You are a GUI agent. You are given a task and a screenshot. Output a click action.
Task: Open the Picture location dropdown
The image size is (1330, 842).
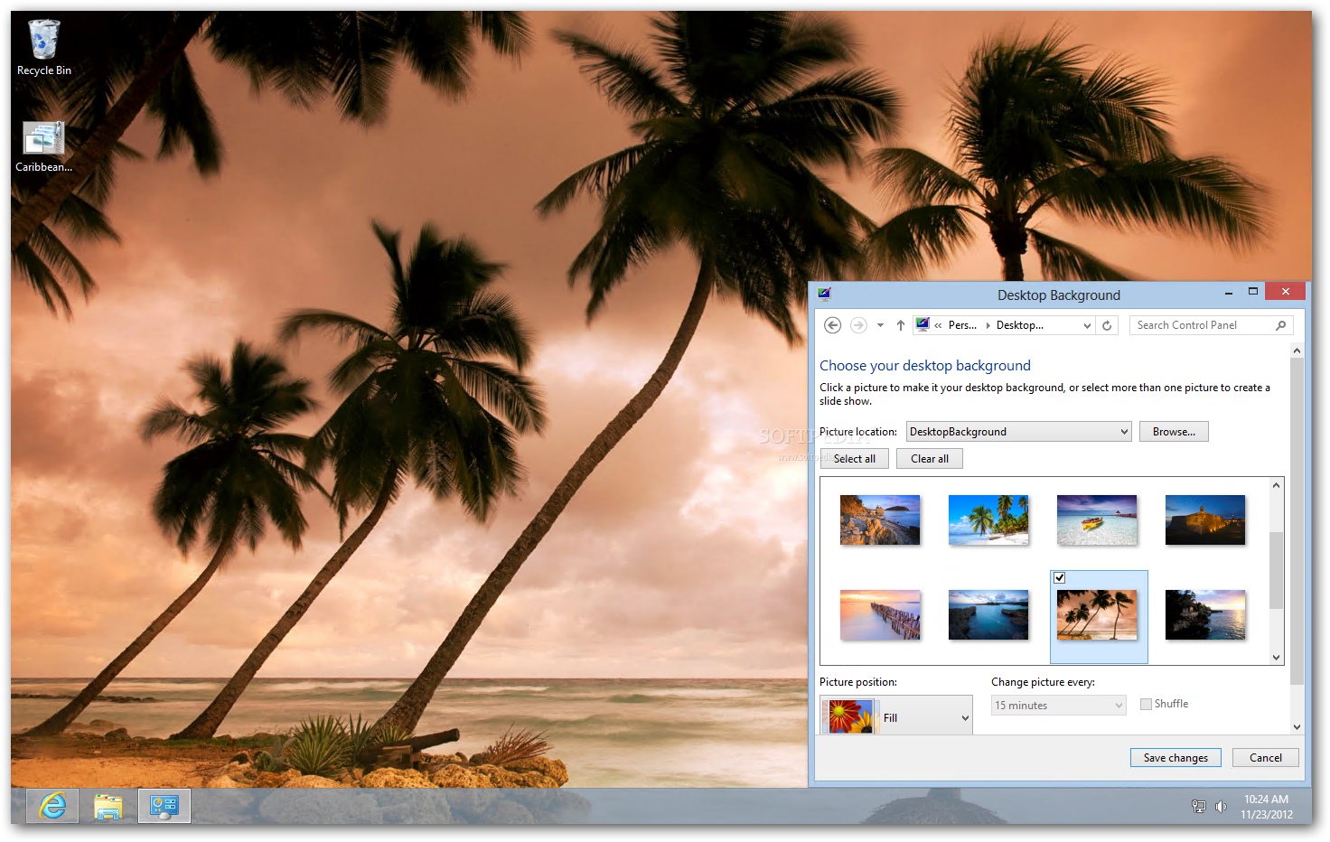[1019, 432]
